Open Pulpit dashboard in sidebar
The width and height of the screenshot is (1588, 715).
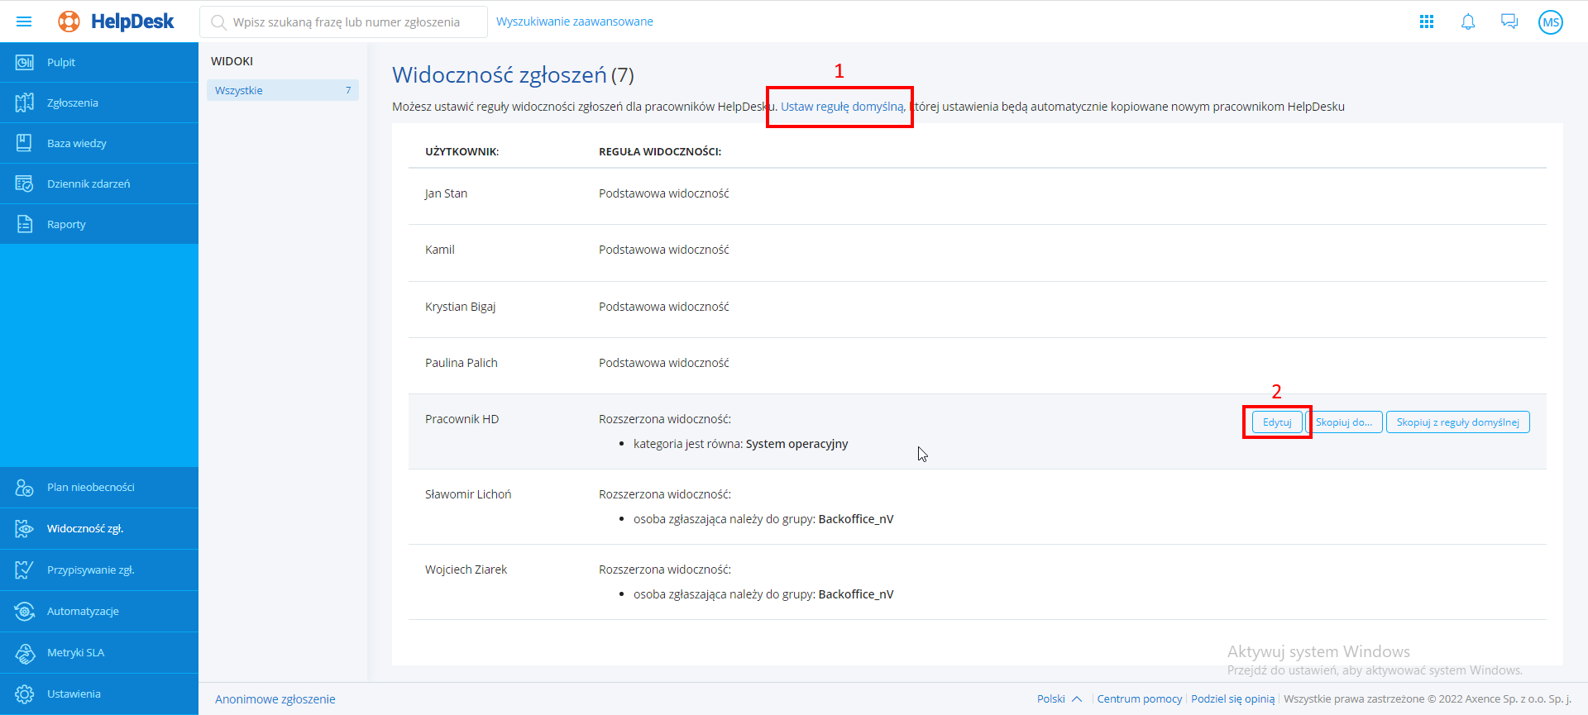61,62
